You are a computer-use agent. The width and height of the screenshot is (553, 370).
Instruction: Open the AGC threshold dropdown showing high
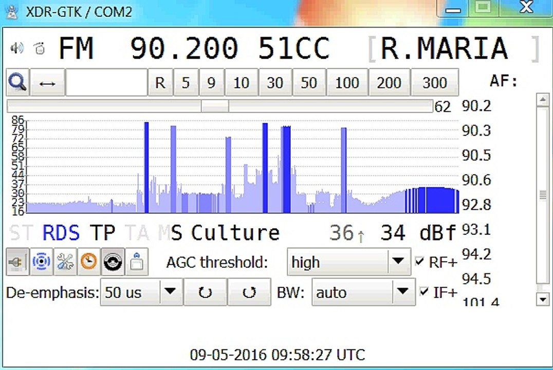pos(349,262)
